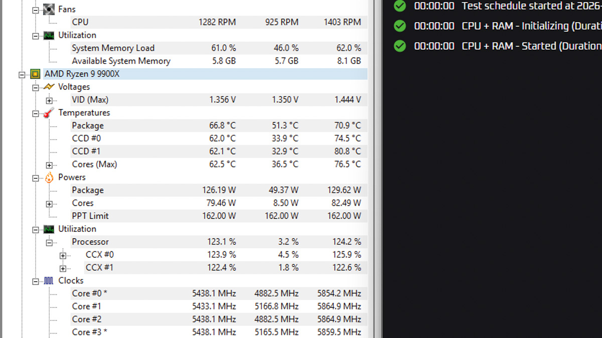
Task: Select the AMD Ryzen 9 9900X tree row
Action: pyautogui.click(x=205, y=74)
